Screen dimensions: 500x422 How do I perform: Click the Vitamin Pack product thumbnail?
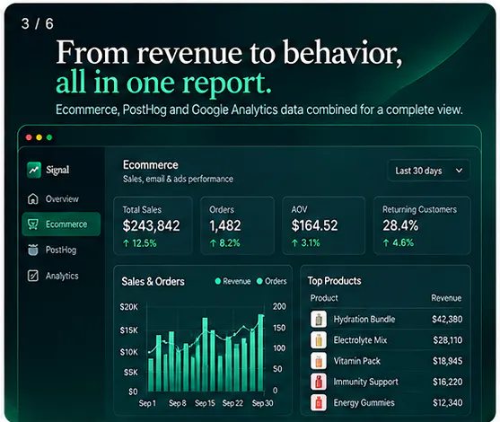(319, 361)
